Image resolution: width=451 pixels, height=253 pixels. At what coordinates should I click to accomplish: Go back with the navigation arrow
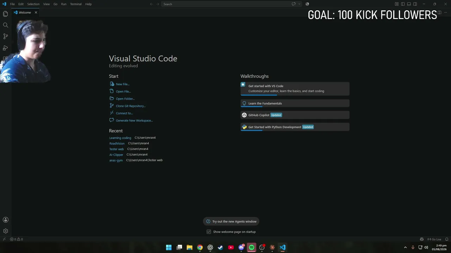151,4
